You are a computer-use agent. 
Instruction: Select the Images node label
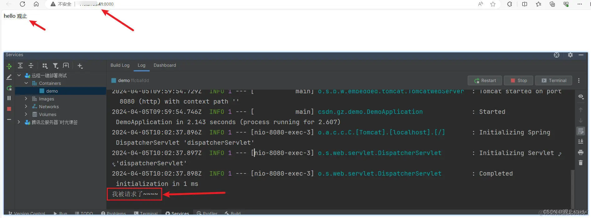click(x=47, y=99)
